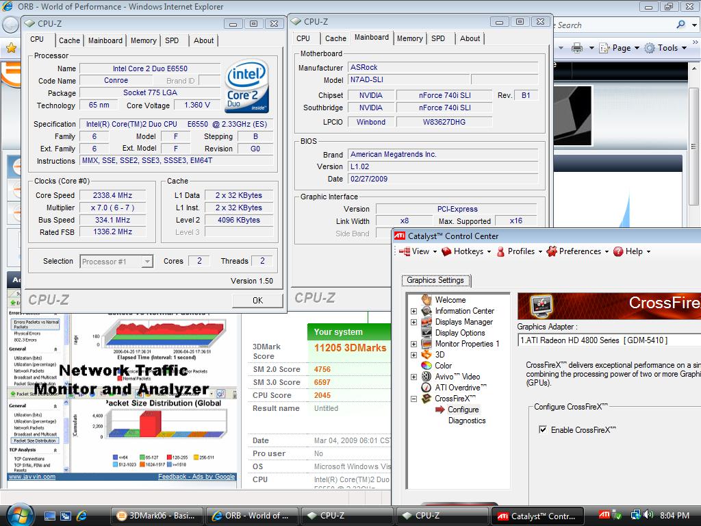
Task: Open the www.javvin.com link
Action: point(32,477)
